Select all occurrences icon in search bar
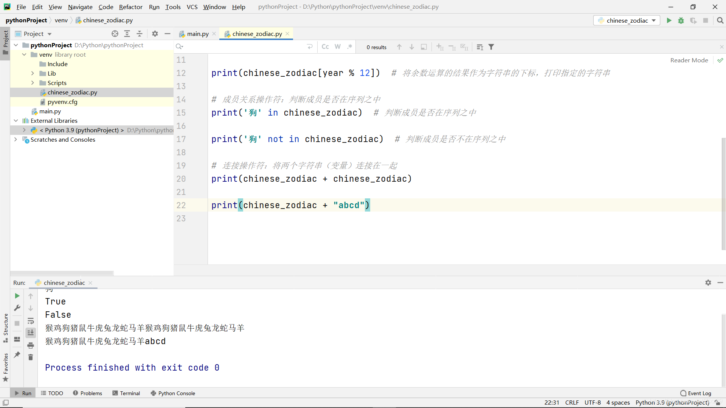 tap(464, 47)
